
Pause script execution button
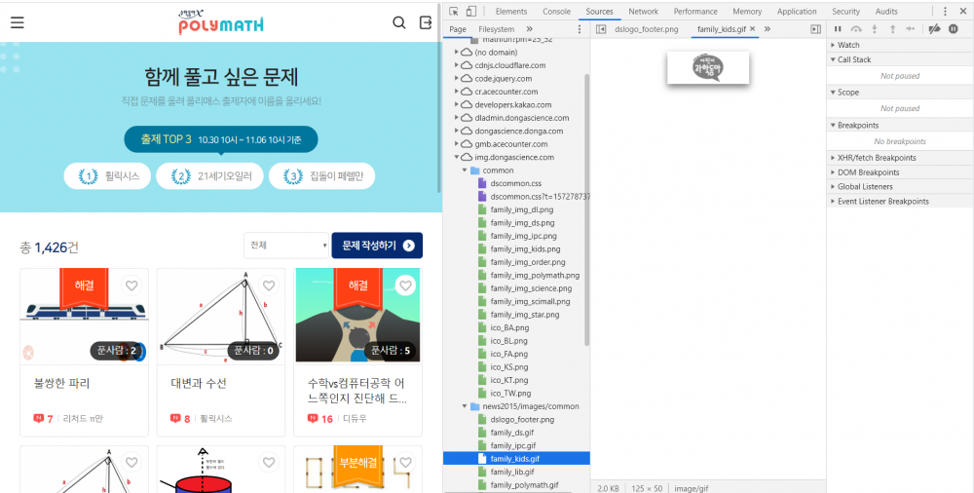click(838, 29)
